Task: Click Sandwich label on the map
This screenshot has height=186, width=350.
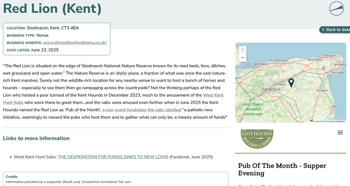Action: tap(322, 91)
